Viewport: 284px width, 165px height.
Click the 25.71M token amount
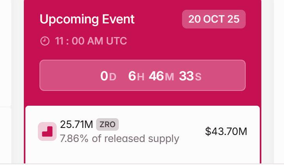pyautogui.click(x=77, y=124)
